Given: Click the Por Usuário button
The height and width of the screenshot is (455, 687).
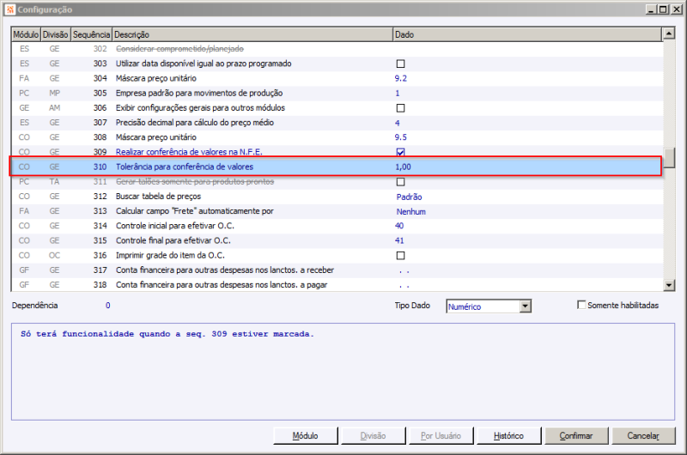Looking at the screenshot, I should point(441,436).
